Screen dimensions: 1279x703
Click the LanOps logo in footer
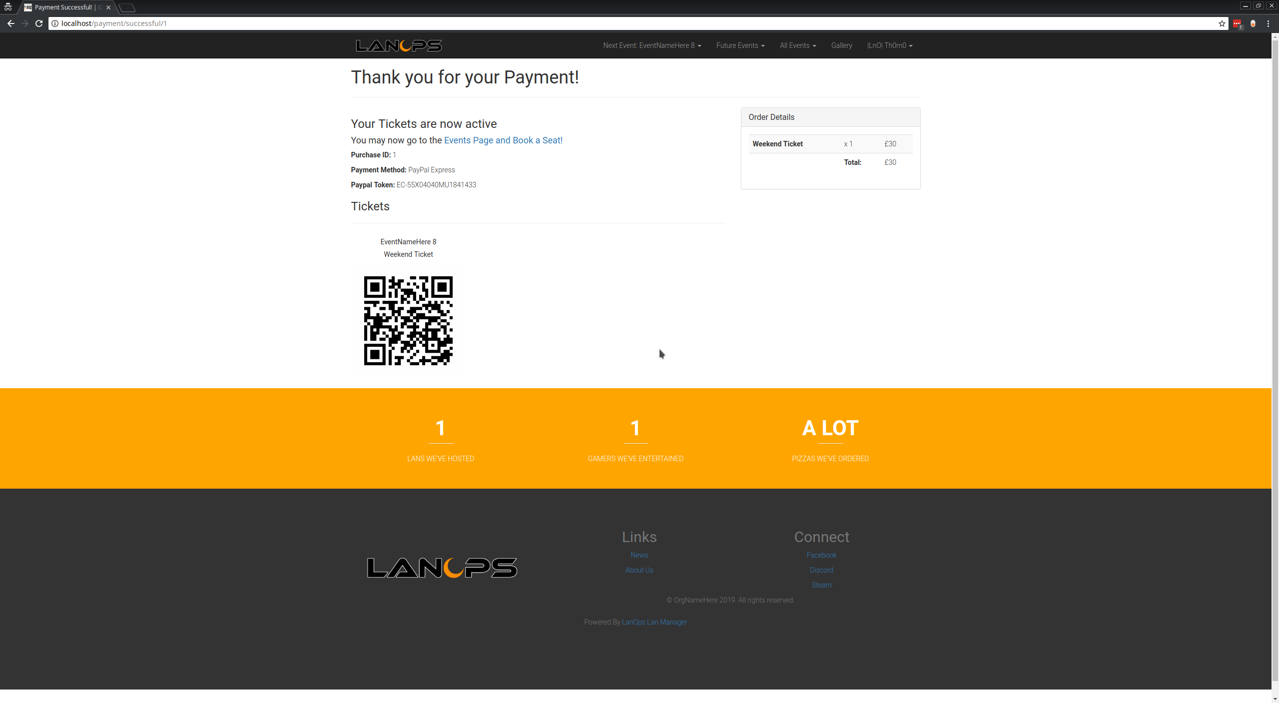click(x=442, y=568)
